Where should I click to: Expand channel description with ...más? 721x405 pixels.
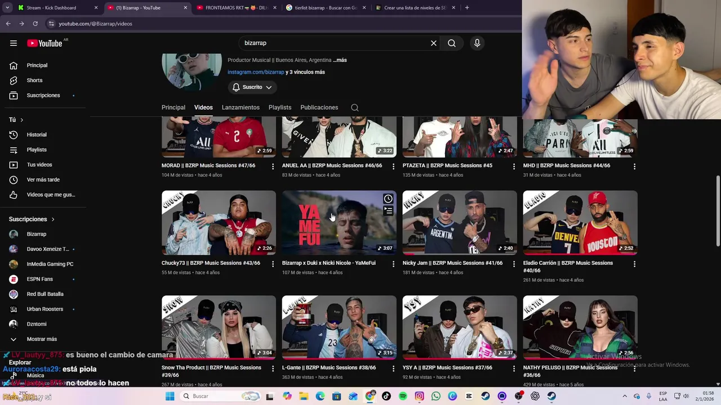pyautogui.click(x=340, y=60)
